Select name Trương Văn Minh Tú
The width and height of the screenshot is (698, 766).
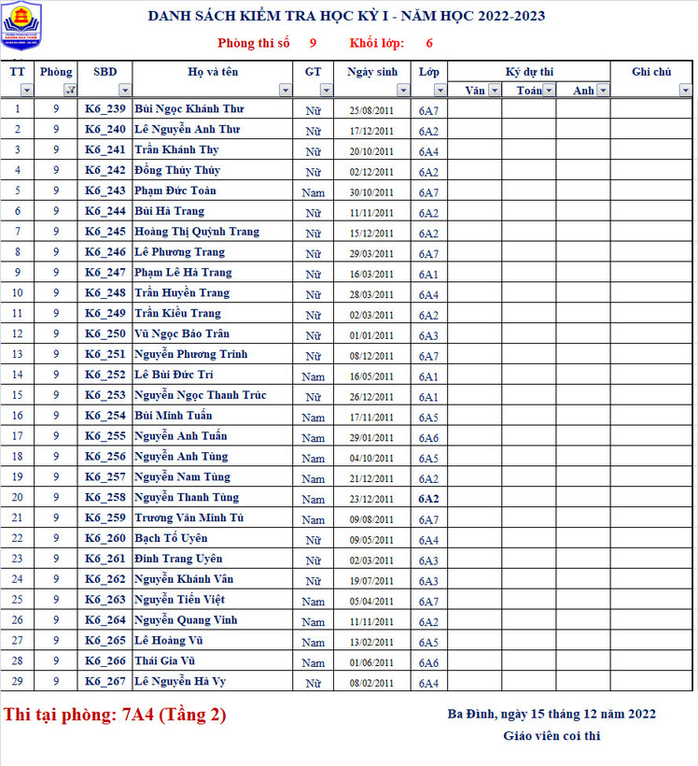coord(213,518)
